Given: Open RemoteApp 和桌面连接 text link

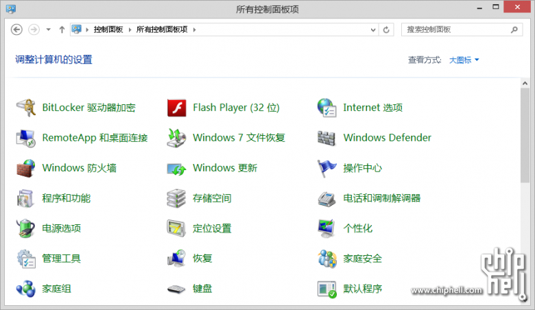Looking at the screenshot, I should [x=95, y=138].
